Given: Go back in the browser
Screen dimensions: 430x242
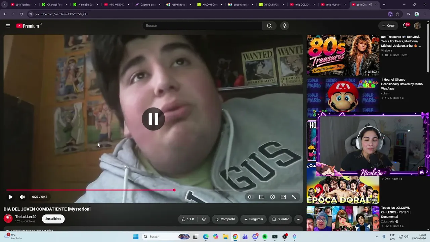Looking at the screenshot, I should coord(5,14).
